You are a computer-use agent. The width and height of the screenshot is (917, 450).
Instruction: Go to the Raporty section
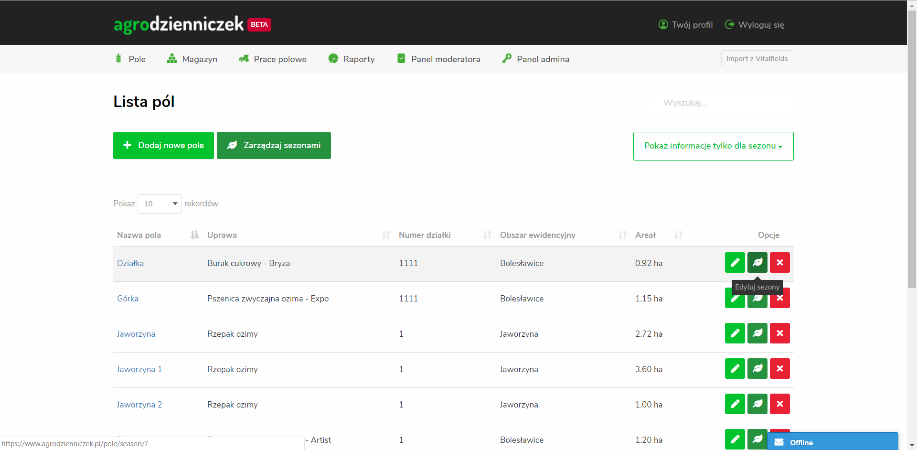(352, 59)
